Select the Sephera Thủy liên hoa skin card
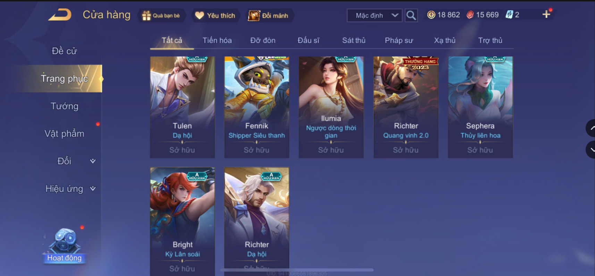 [480, 107]
